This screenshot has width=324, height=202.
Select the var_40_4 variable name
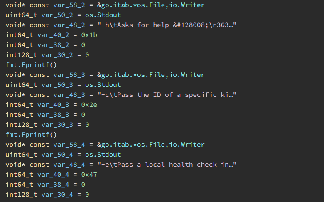53,175
